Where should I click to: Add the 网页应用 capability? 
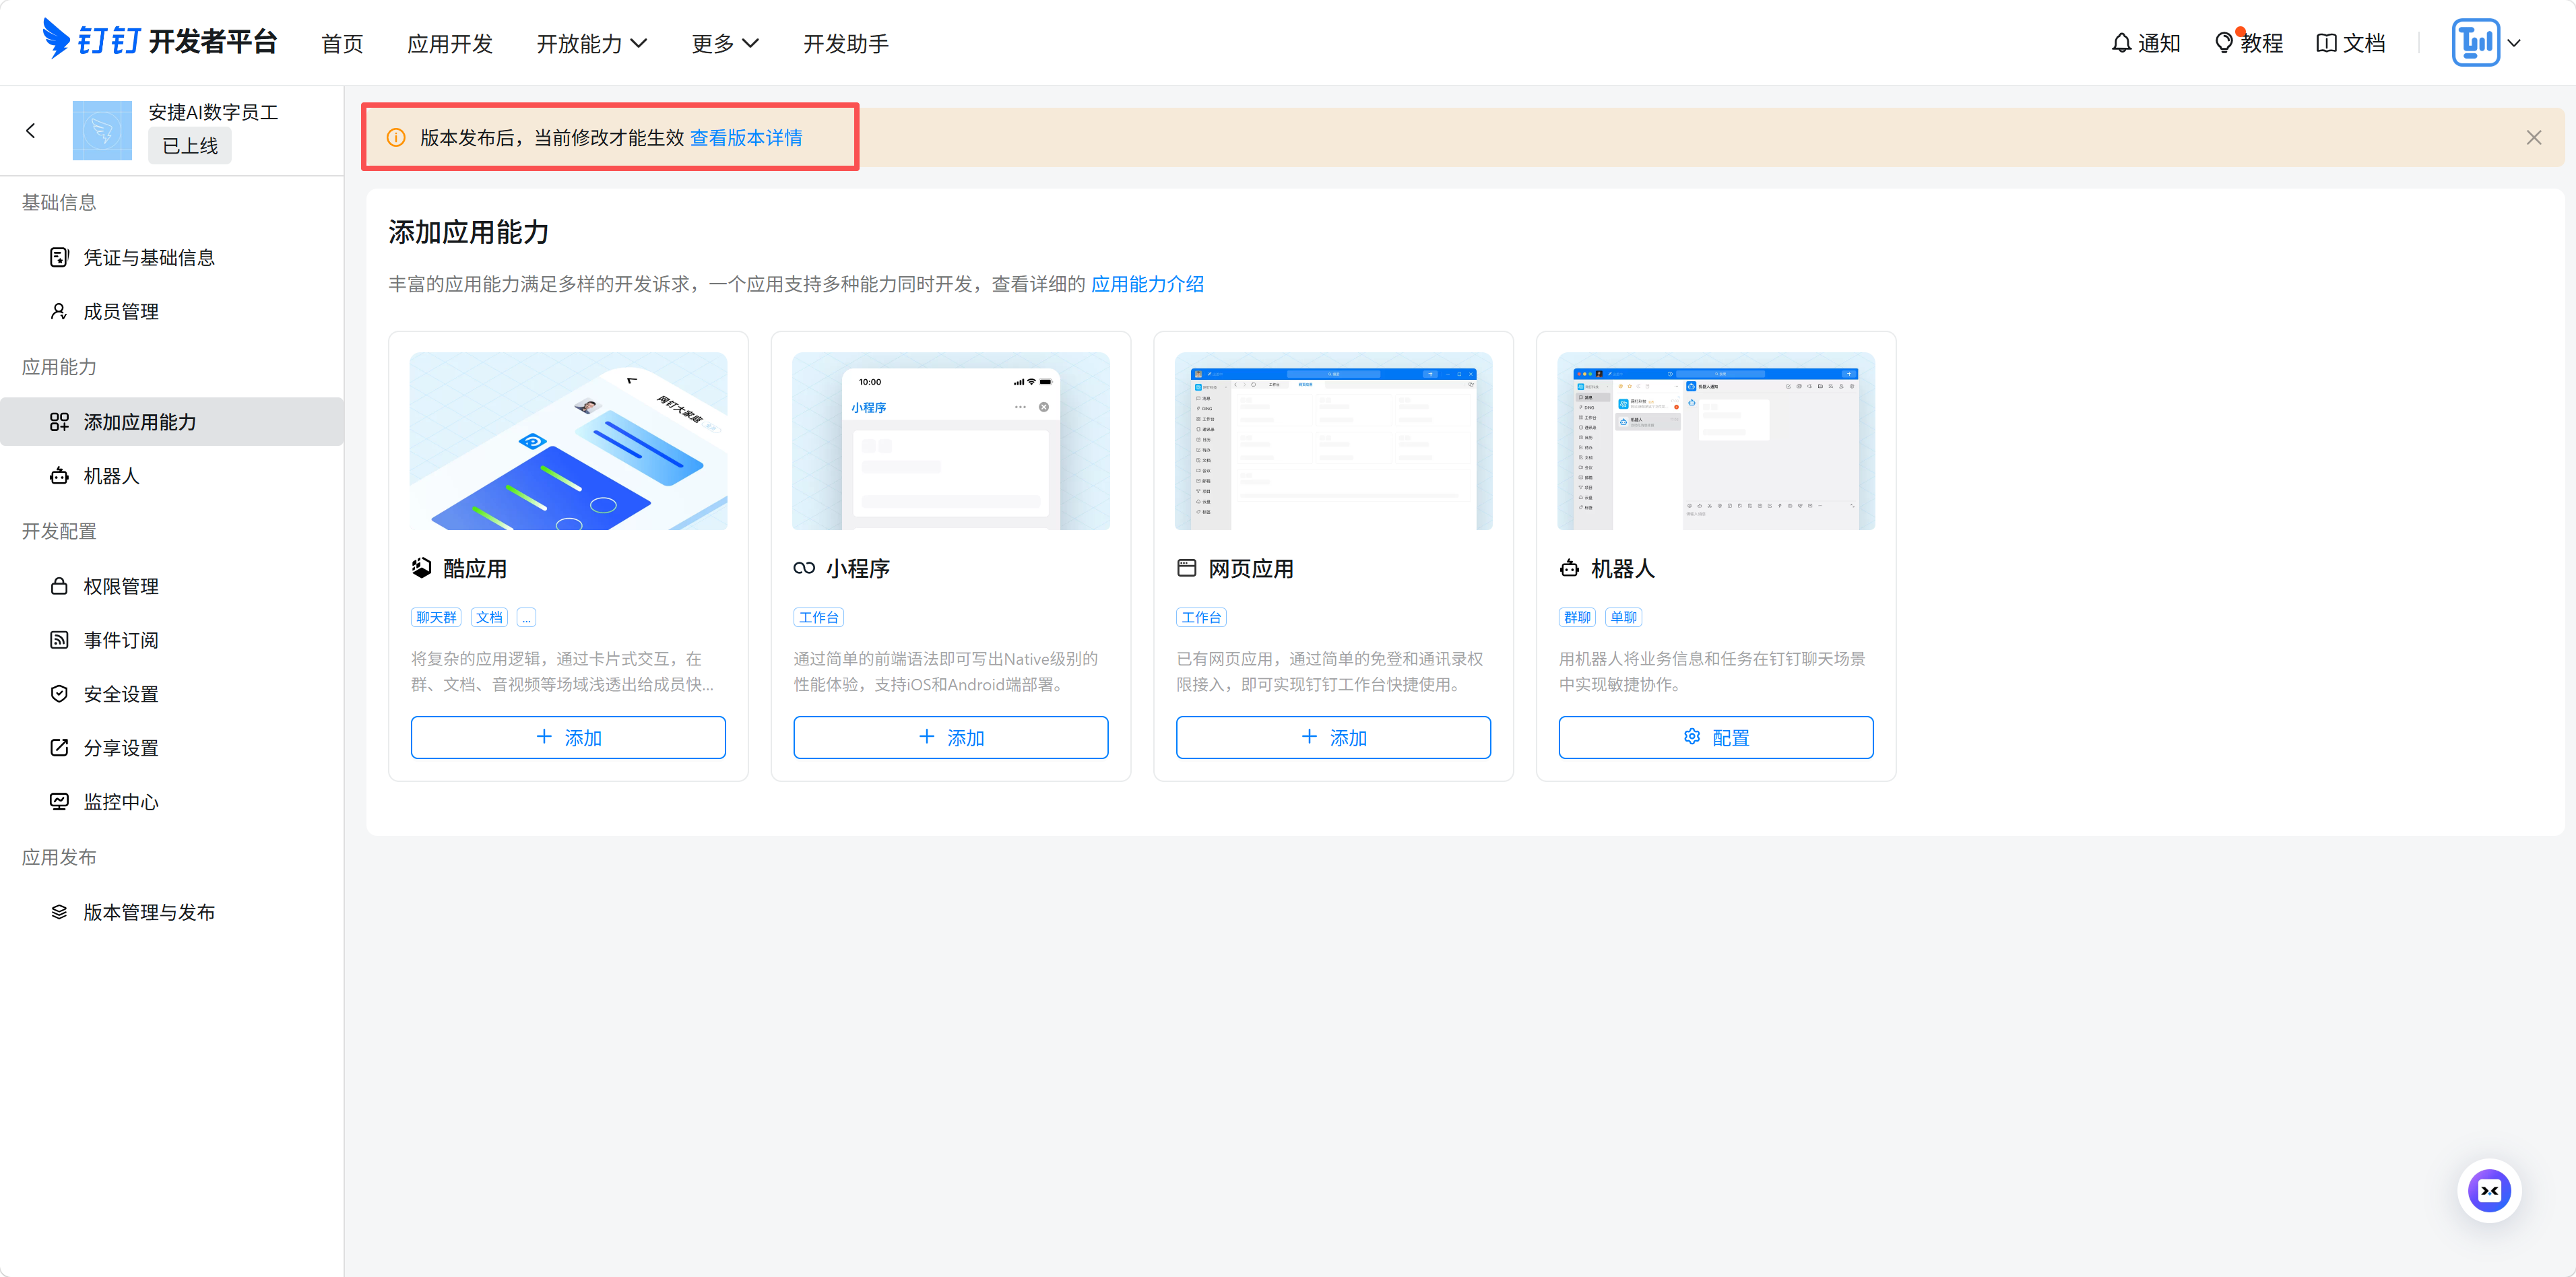click(1333, 737)
